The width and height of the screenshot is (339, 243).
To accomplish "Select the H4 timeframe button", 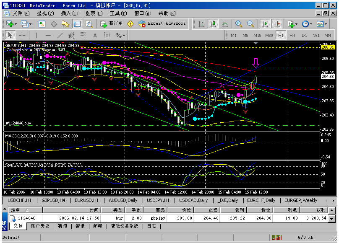I will tap(292, 35).
